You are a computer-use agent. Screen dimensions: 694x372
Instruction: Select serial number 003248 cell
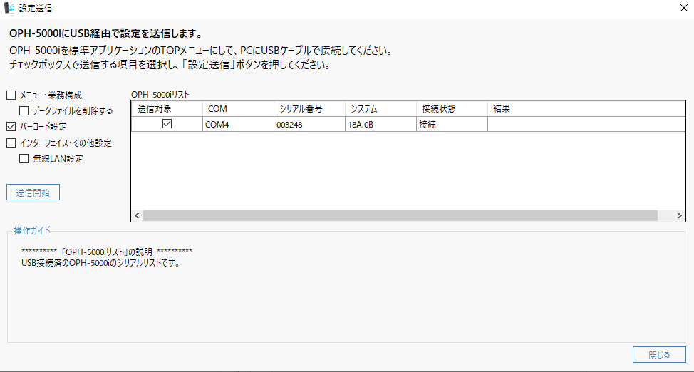[x=309, y=125]
